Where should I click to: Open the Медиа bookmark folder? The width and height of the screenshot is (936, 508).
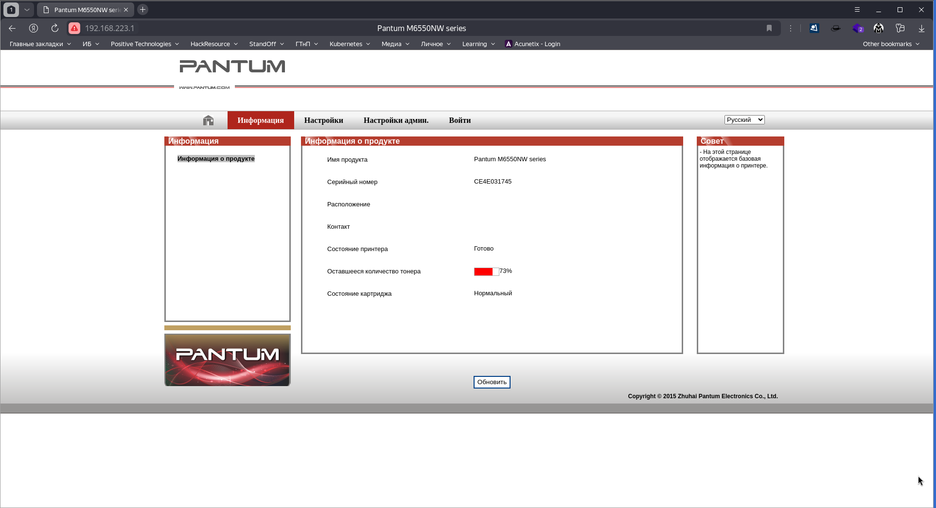click(395, 44)
